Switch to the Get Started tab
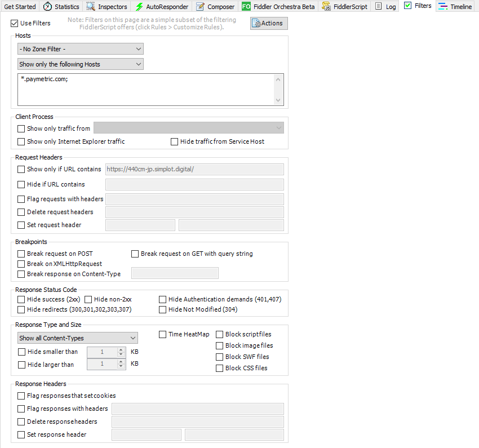The height and width of the screenshot is (448, 479). (x=20, y=7)
